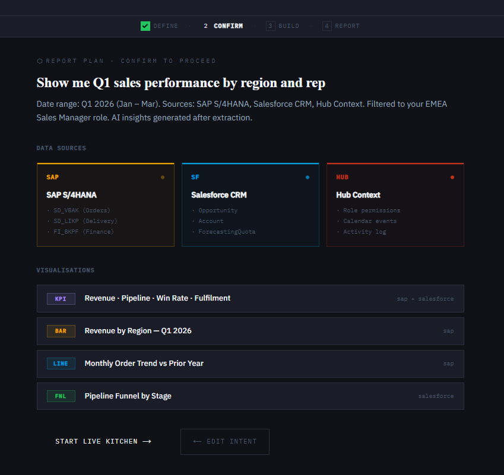Open Monthly Order Trend vs Prior Year row

click(x=251, y=364)
